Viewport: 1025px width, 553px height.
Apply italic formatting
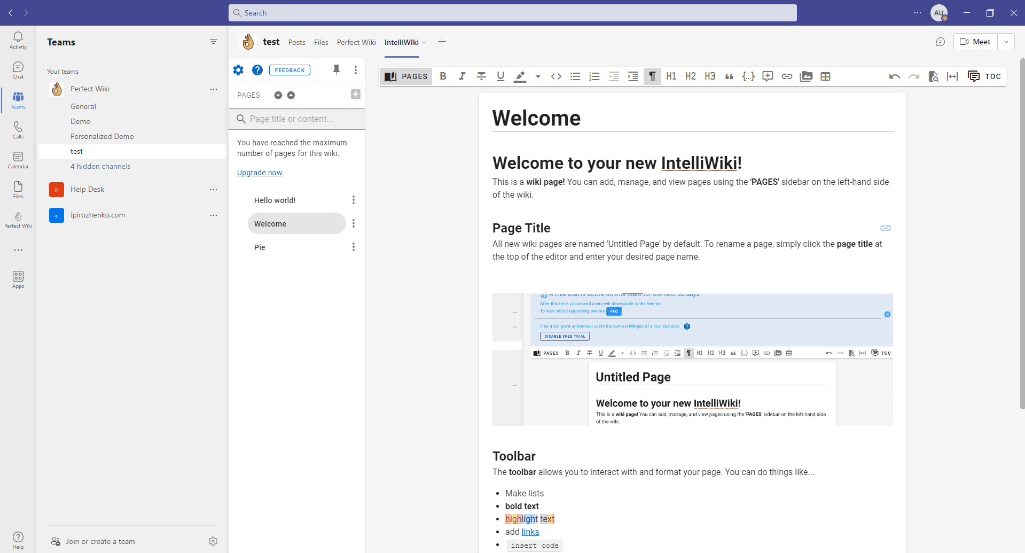462,76
